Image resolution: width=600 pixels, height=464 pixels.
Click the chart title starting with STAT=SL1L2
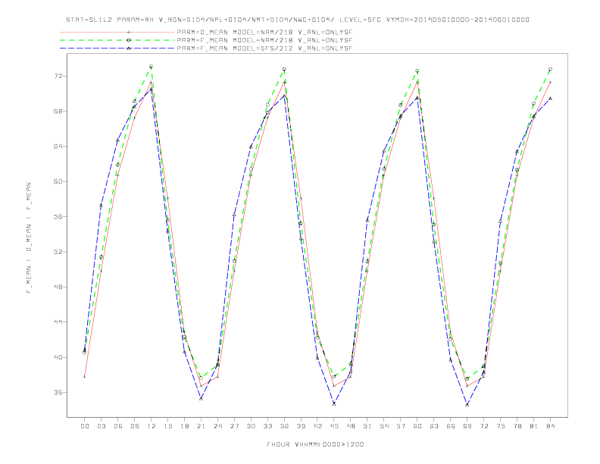pyautogui.click(x=297, y=20)
